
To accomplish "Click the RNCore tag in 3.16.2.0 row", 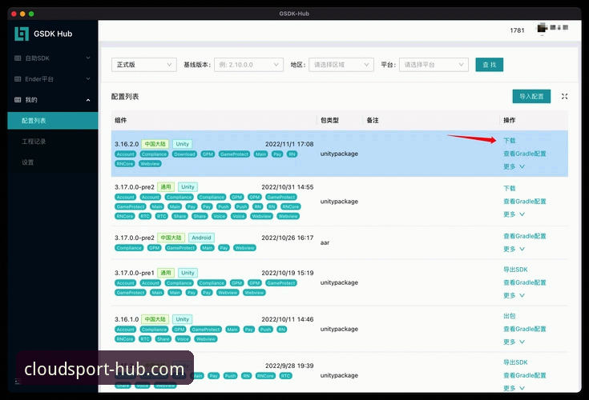I will pyautogui.click(x=125, y=164).
